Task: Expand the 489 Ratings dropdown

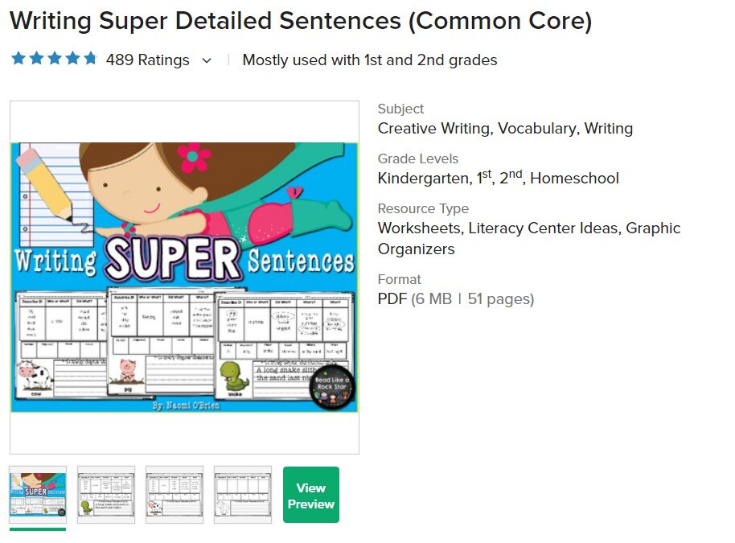Action: 206,60
